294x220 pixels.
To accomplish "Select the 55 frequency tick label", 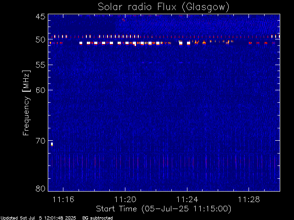I will (x=40, y=65).
